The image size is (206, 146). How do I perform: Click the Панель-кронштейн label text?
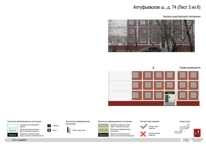[79, 130]
